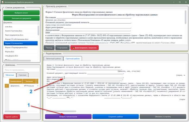Open О программе dialog
Screen dimensions: 189x122
point(62,48)
